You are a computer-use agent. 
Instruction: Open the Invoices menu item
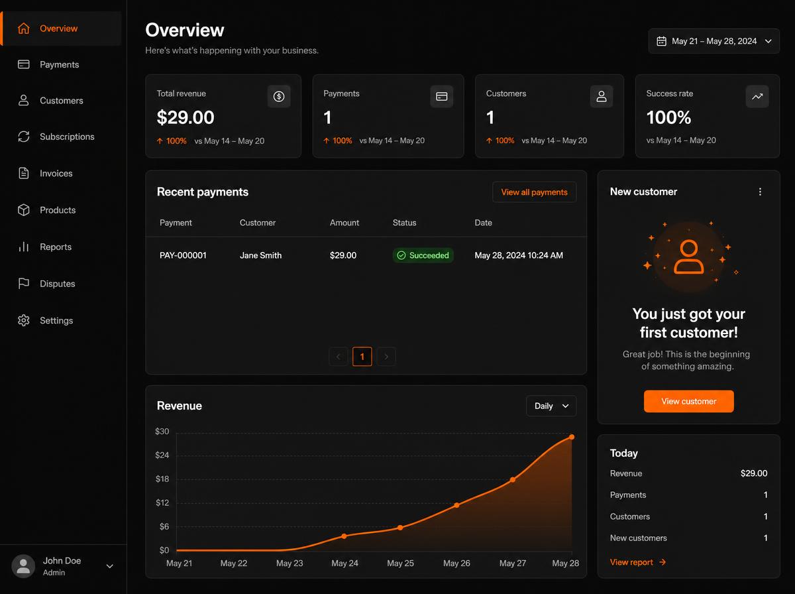pos(62,173)
